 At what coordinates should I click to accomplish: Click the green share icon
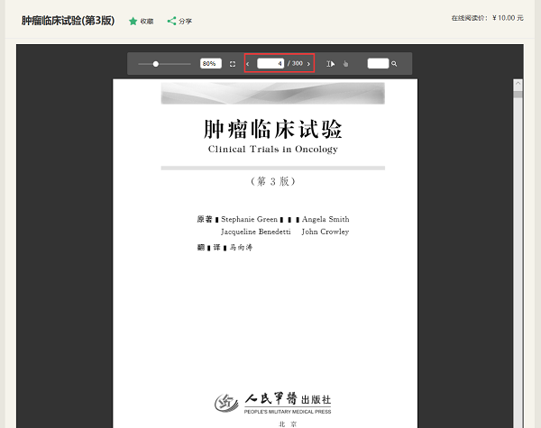(x=171, y=20)
